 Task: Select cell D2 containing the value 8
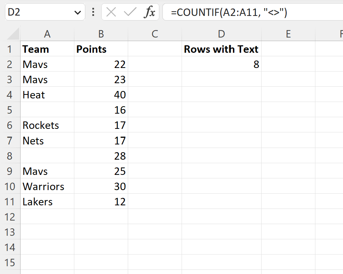pyautogui.click(x=221, y=64)
